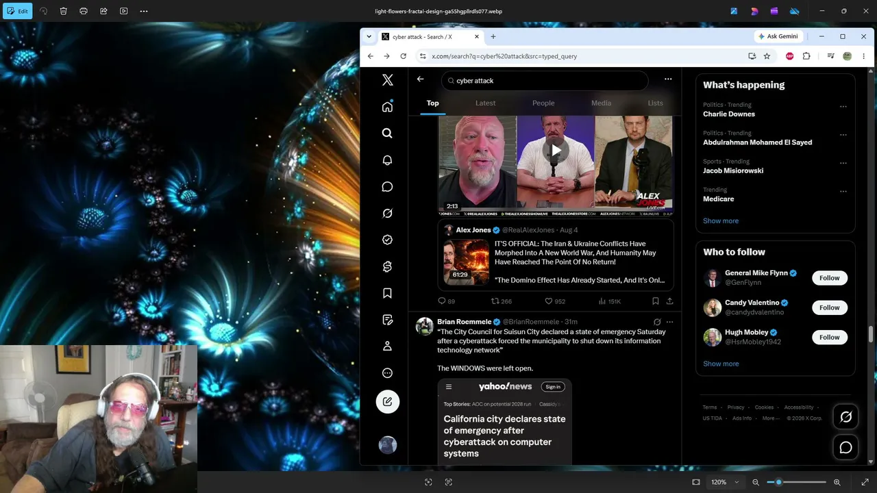Viewport: 877px width, 493px height.
Task: Repost the post with 266 reposts
Action: tap(502, 301)
